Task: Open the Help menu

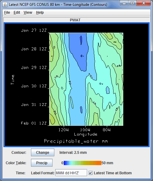Action: 40,13
